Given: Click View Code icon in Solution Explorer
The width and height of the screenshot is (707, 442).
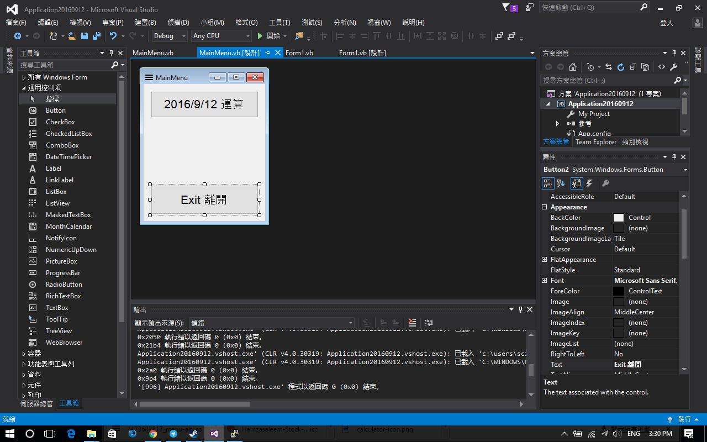Looking at the screenshot, I should [x=661, y=67].
